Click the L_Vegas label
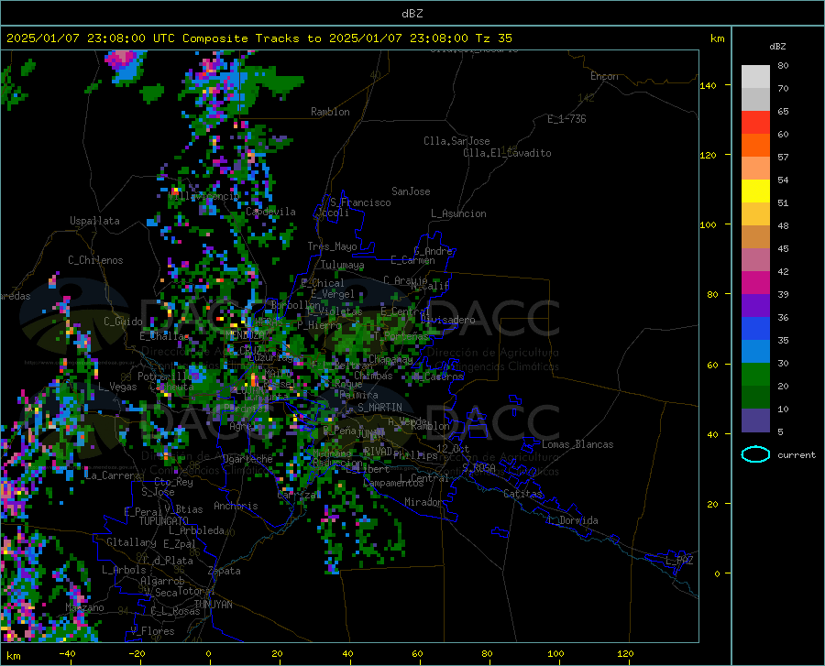825x666 pixels. (x=117, y=387)
